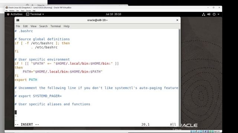Click the volume speaker icon in top bar
This screenshot has height=133, width=238.
click(209, 14)
